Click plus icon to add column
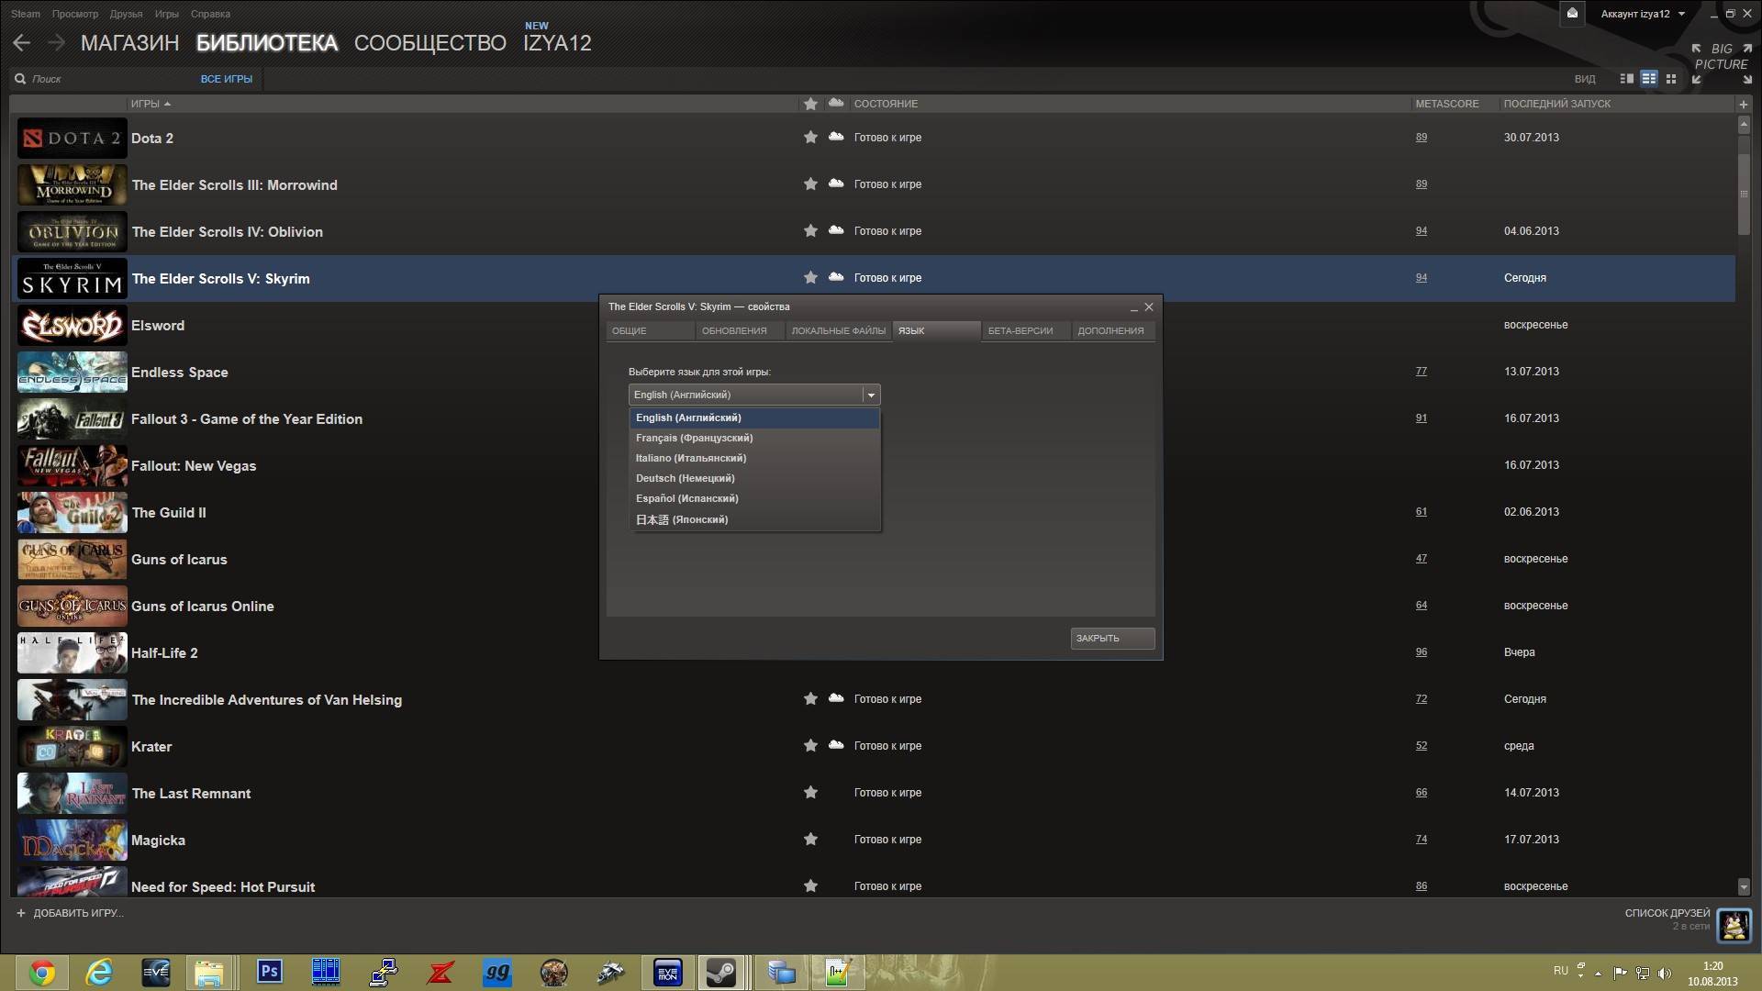 pyautogui.click(x=1744, y=104)
